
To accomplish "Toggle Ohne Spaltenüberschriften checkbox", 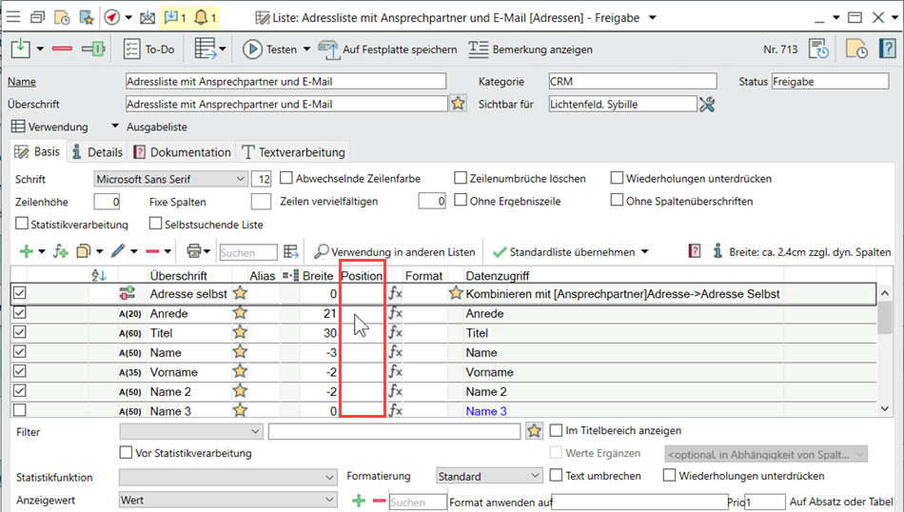I will click(x=619, y=201).
